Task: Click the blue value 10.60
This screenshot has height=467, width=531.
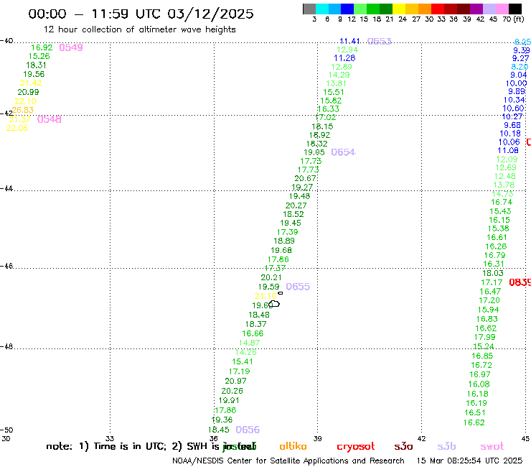Action: pos(513,108)
